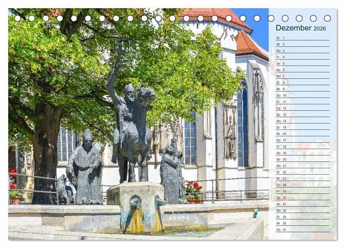
Task: Select the 'Di 22' date row
Action: (x=303, y=172)
